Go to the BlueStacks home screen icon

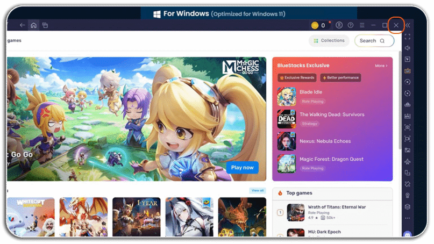(33, 25)
